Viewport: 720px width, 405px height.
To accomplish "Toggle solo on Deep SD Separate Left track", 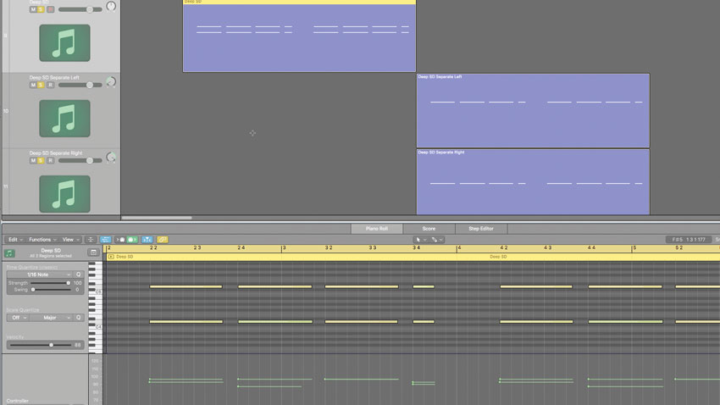I will coord(41,85).
